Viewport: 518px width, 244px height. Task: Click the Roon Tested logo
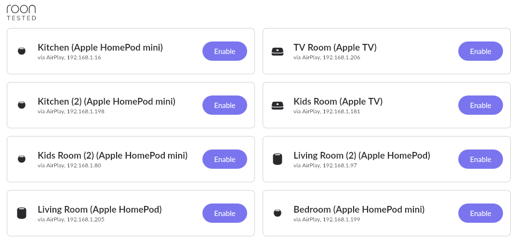tap(22, 13)
